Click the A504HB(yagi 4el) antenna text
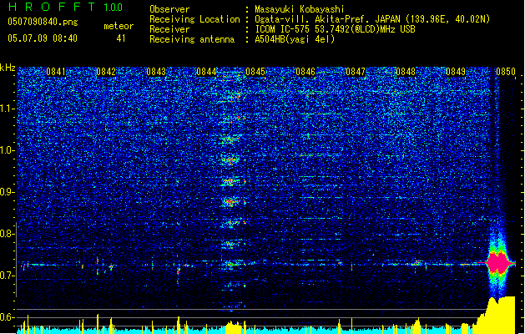Screen dimensions: 525x334 [295, 39]
